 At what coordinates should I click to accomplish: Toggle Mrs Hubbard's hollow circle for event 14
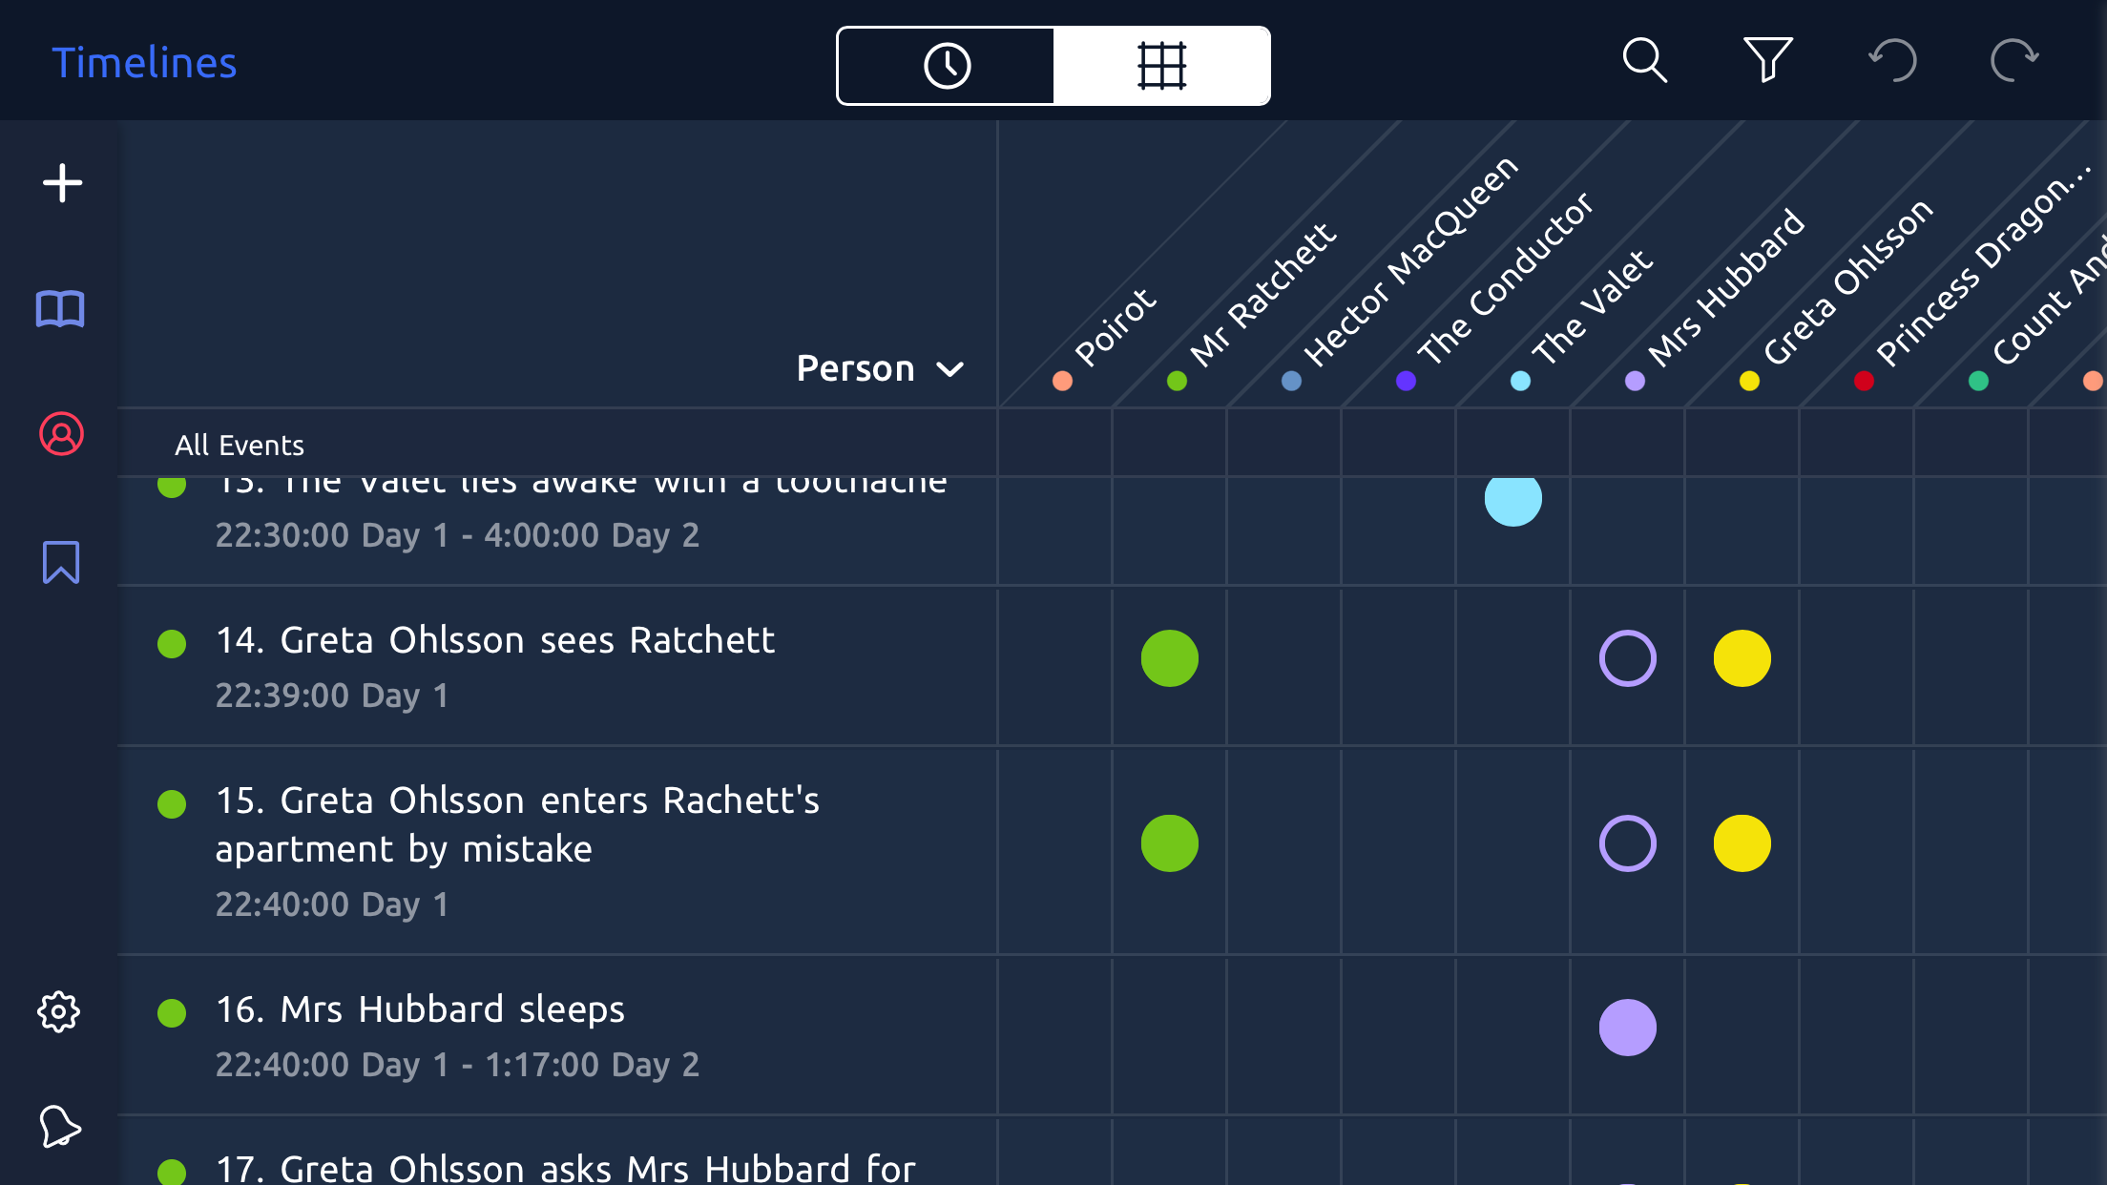point(1627,658)
